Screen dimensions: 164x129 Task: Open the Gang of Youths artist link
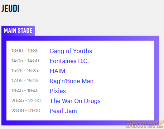pyautogui.click(x=71, y=51)
